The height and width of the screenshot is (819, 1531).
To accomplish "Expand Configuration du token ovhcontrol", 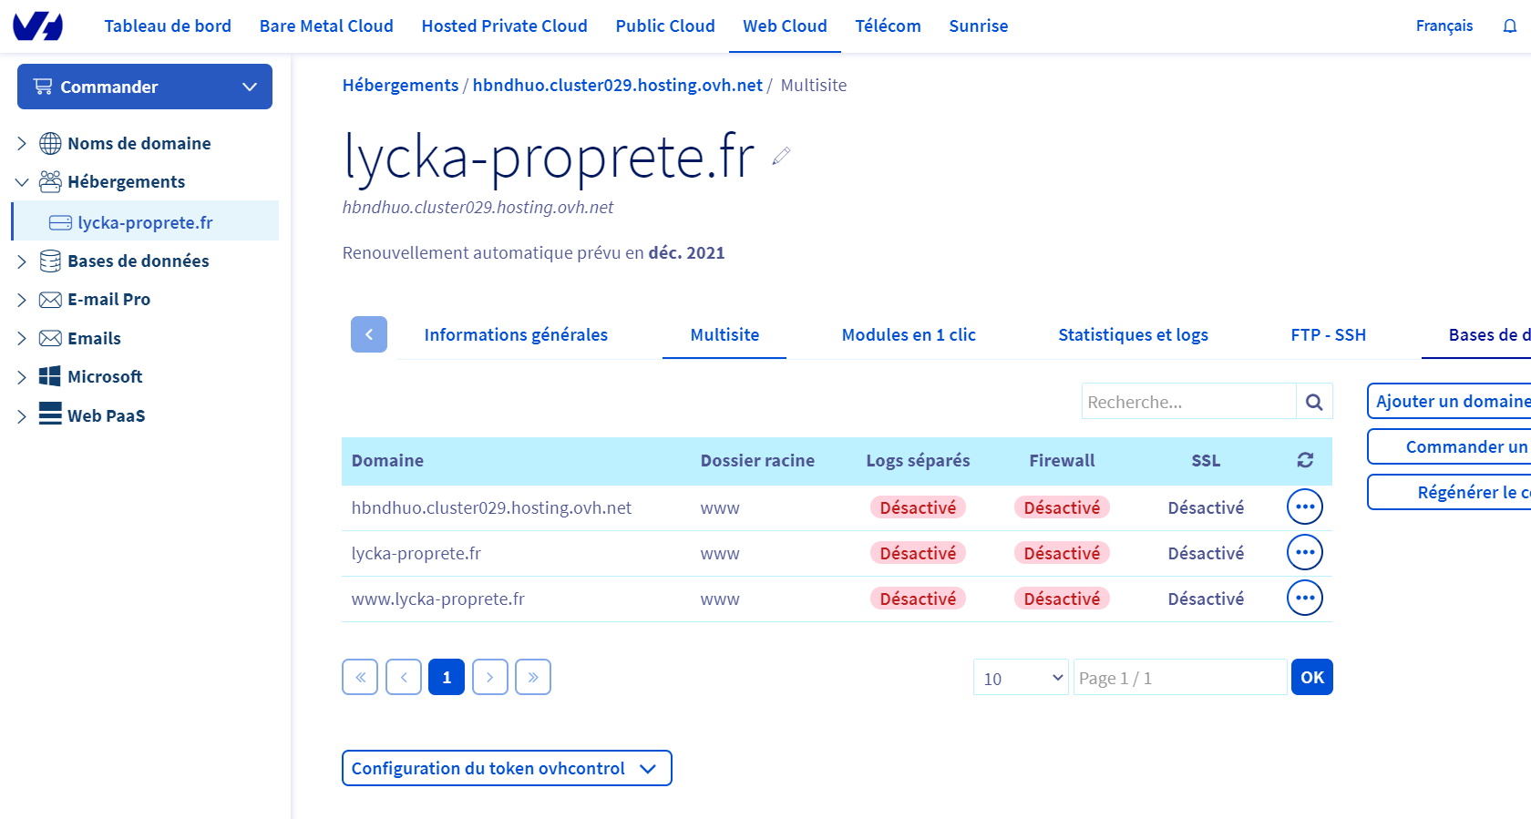I will tap(506, 769).
